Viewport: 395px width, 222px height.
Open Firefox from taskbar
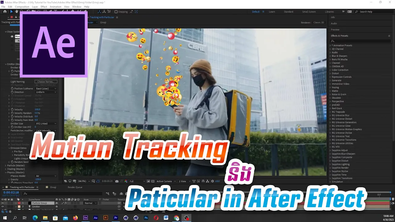[x=76, y=218]
